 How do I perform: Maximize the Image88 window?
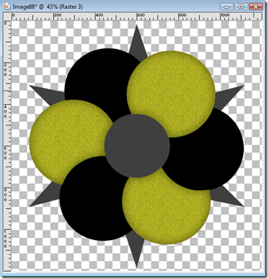[241, 6]
